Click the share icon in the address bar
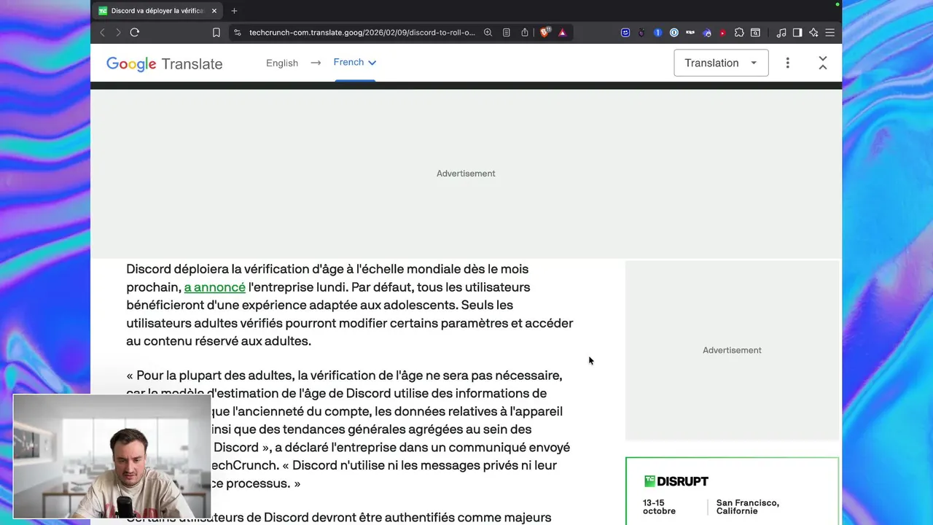 point(525,33)
